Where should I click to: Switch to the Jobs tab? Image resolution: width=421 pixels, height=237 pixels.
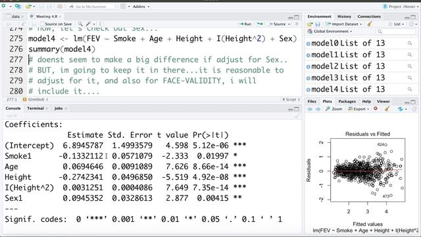coord(59,108)
